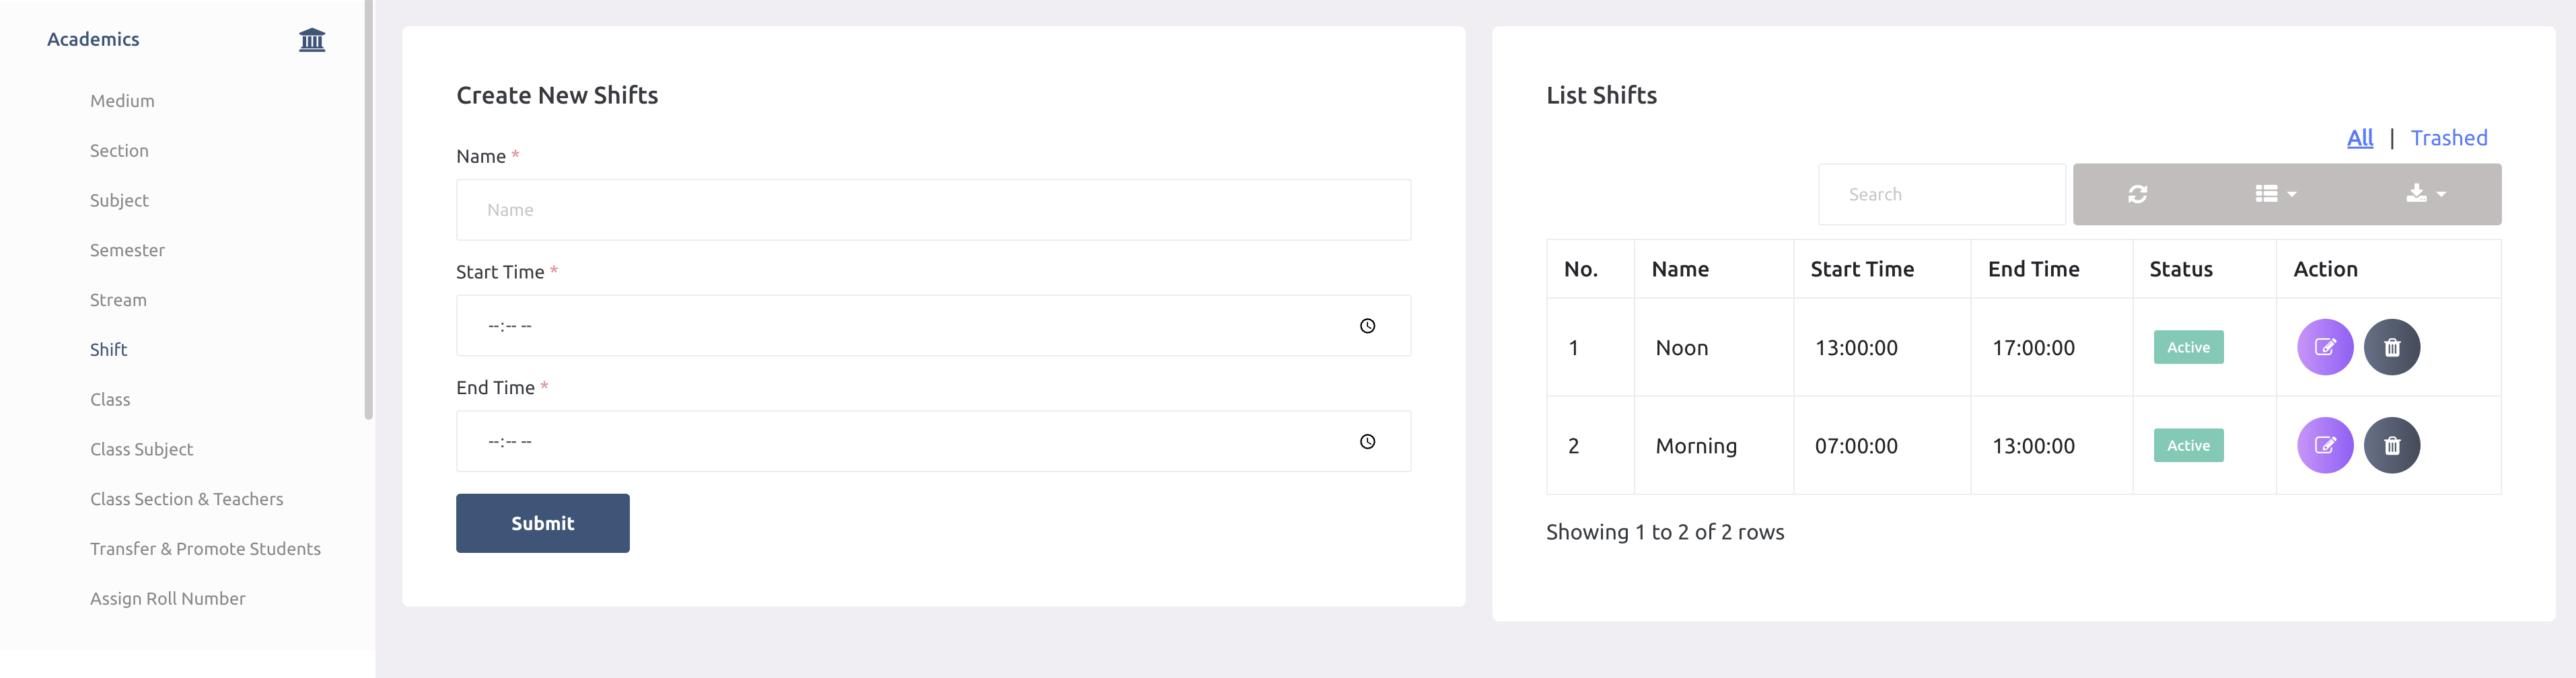Sort by the Start Time column header
Viewport: 2576px width, 678px height.
tap(1861, 269)
